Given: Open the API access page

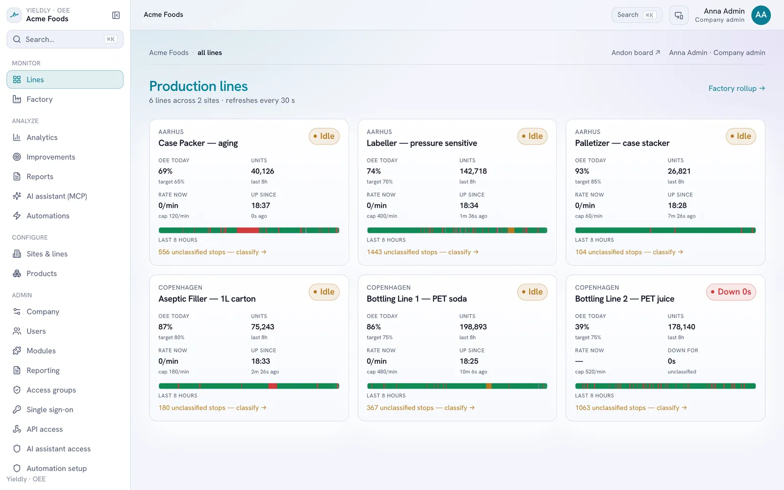Looking at the screenshot, I should point(65,429).
